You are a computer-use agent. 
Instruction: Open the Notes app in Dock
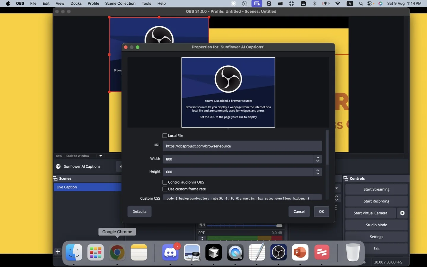point(139,252)
